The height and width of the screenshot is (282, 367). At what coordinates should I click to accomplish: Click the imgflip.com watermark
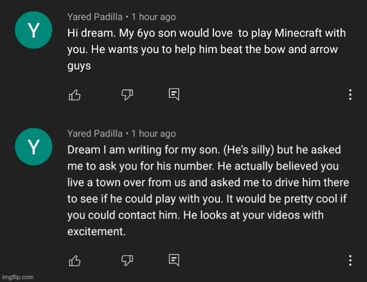[18, 277]
